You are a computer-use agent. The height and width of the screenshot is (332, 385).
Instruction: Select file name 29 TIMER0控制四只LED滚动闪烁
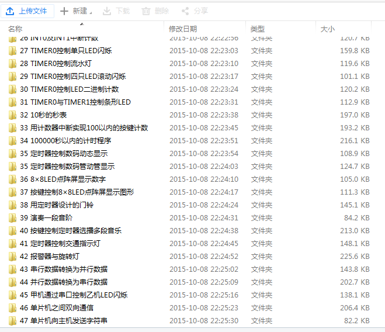73,76
